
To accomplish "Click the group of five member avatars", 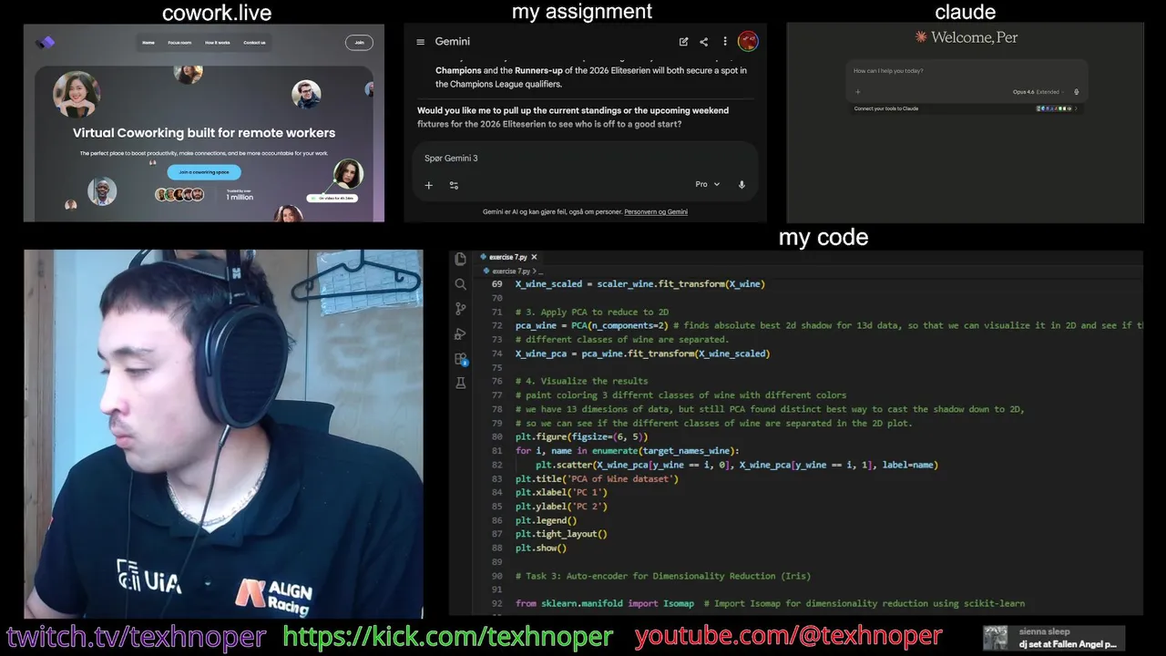I will tap(179, 194).
